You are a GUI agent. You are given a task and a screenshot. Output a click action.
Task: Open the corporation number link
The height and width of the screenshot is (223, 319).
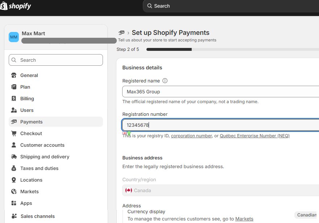pos(191,136)
